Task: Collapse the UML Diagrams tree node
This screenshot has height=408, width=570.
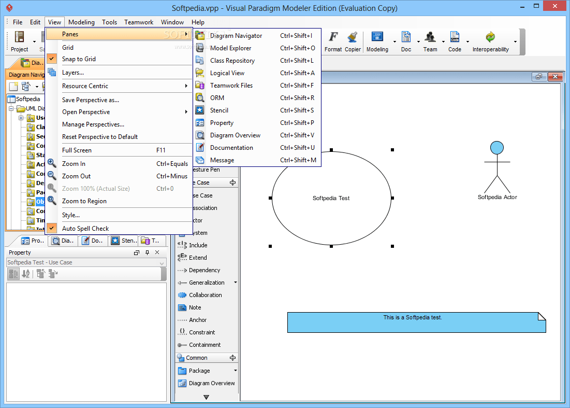Action: 11,108
